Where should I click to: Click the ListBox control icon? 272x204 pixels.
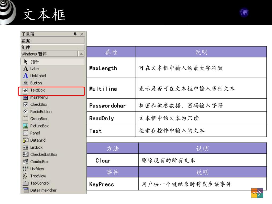pos(25,147)
